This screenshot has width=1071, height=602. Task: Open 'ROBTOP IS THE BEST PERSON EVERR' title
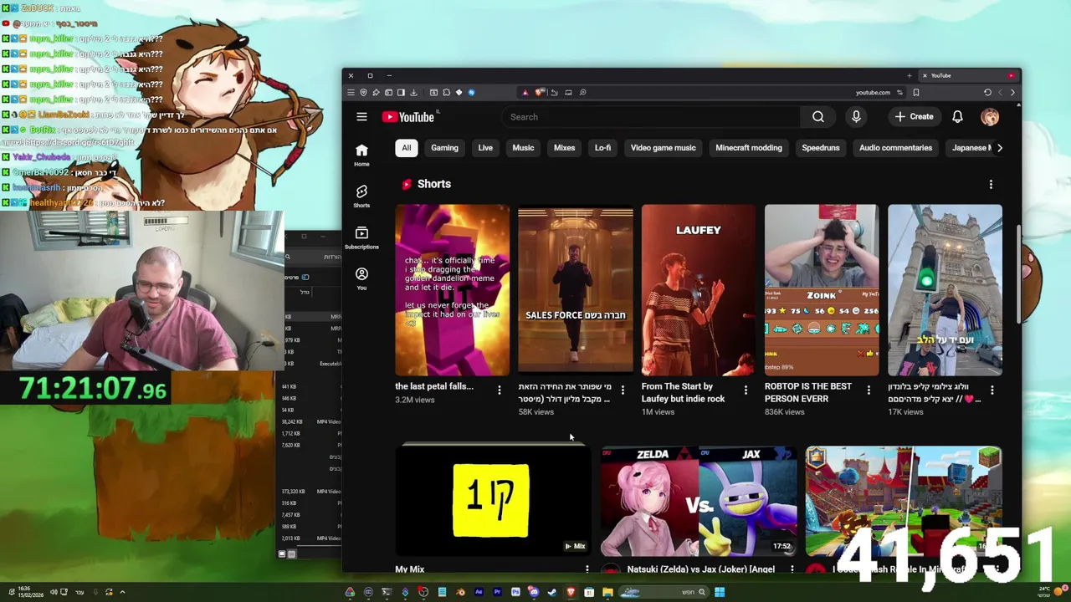[808, 392]
